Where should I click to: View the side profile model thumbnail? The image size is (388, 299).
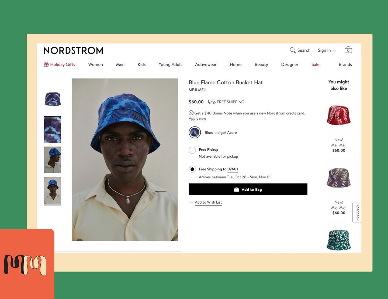pos(53,160)
